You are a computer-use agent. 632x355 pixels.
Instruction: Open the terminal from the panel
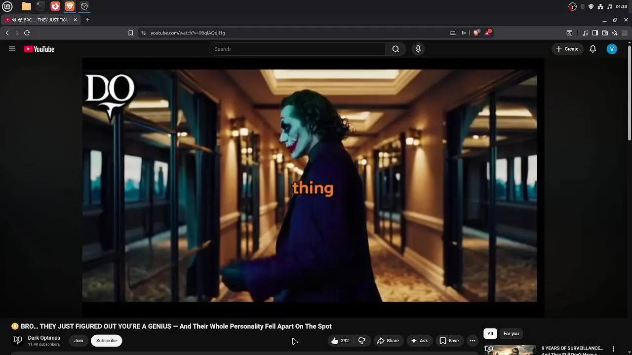(40, 6)
